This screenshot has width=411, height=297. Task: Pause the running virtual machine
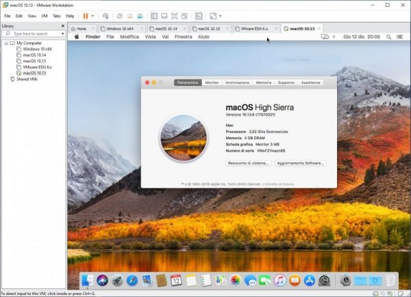coord(86,16)
